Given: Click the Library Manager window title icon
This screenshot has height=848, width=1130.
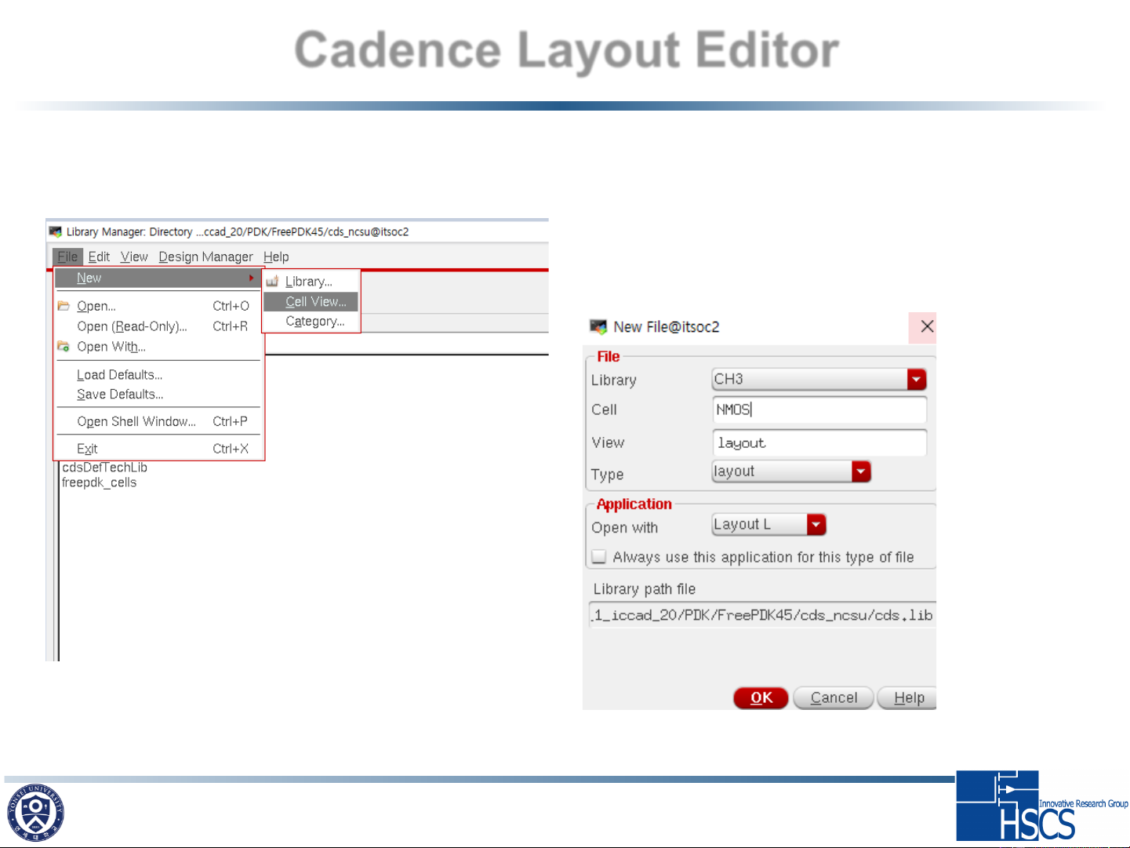Looking at the screenshot, I should 55,232.
